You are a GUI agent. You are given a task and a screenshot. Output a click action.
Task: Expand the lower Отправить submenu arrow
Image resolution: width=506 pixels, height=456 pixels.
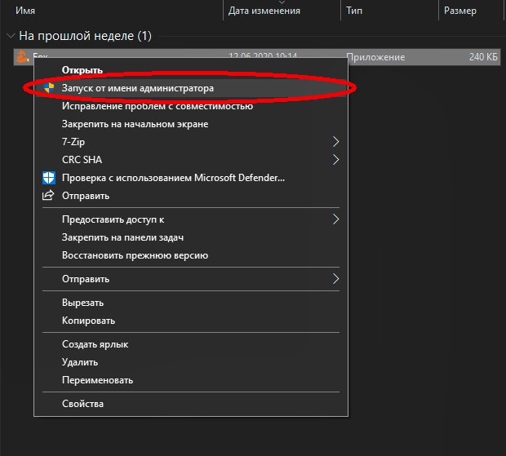tap(336, 279)
